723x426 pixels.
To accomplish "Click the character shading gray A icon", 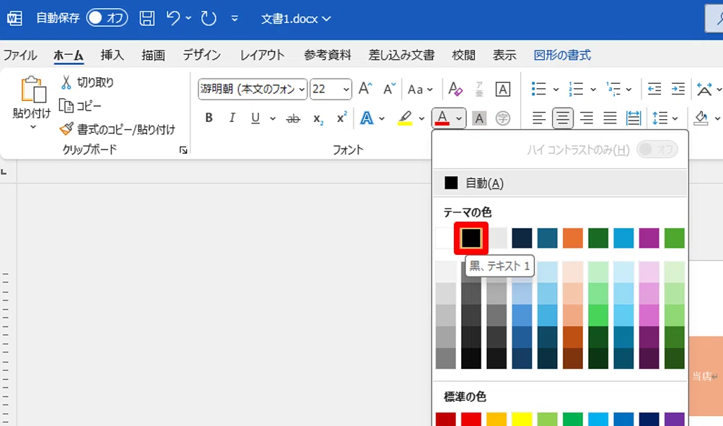I will [x=479, y=118].
